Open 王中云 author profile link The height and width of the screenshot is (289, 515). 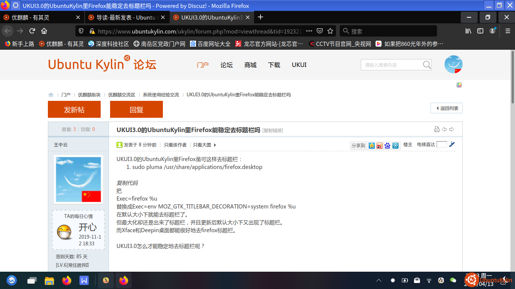pyautogui.click(x=61, y=145)
